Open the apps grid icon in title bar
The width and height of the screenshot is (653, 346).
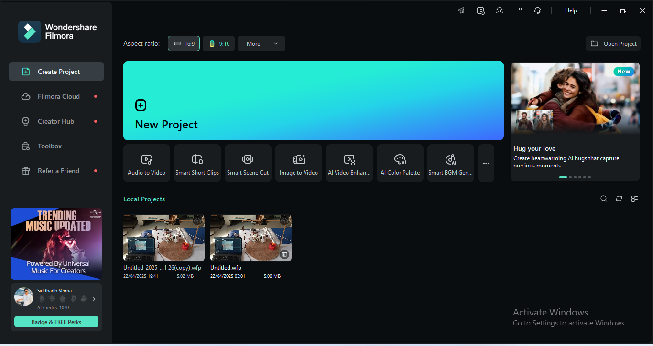(x=519, y=10)
